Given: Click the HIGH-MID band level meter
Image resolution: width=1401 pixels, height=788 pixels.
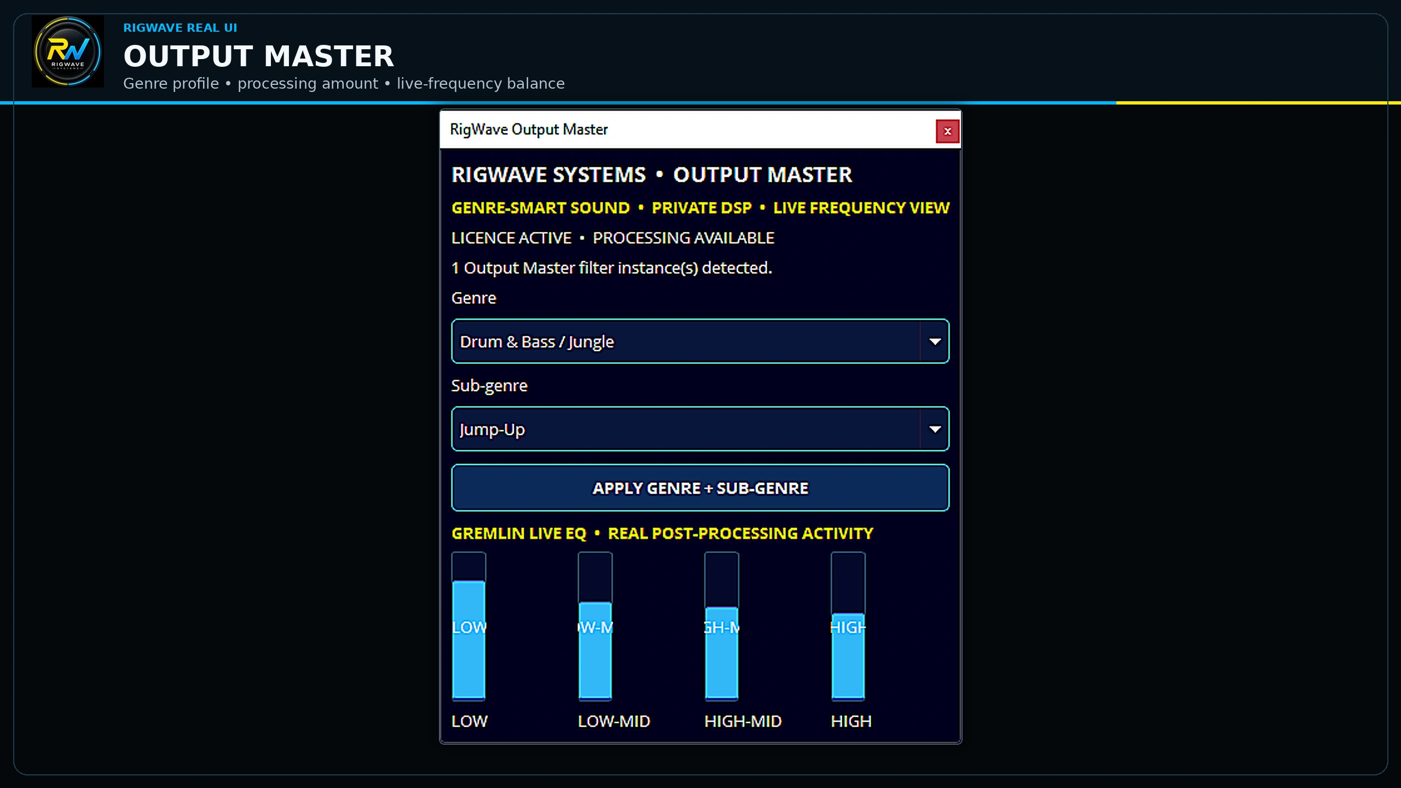Looking at the screenshot, I should [x=721, y=627].
